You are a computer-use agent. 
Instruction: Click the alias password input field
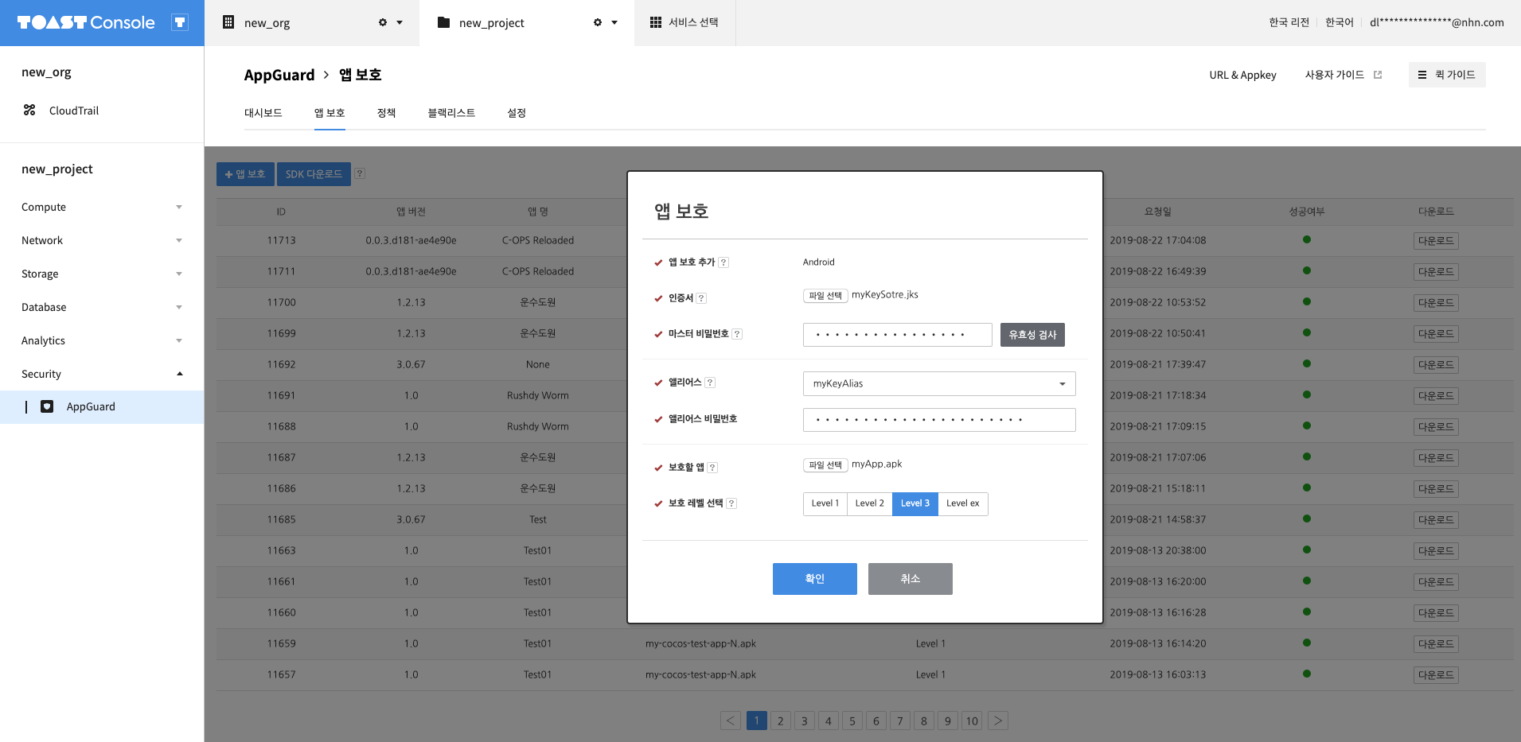click(x=939, y=420)
